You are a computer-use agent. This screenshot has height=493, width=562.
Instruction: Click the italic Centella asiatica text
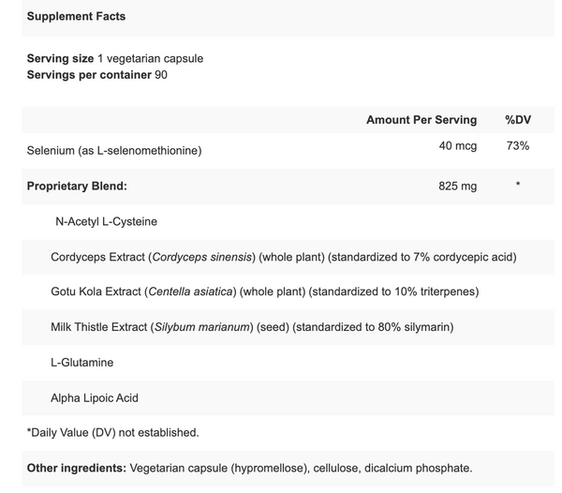(190, 291)
